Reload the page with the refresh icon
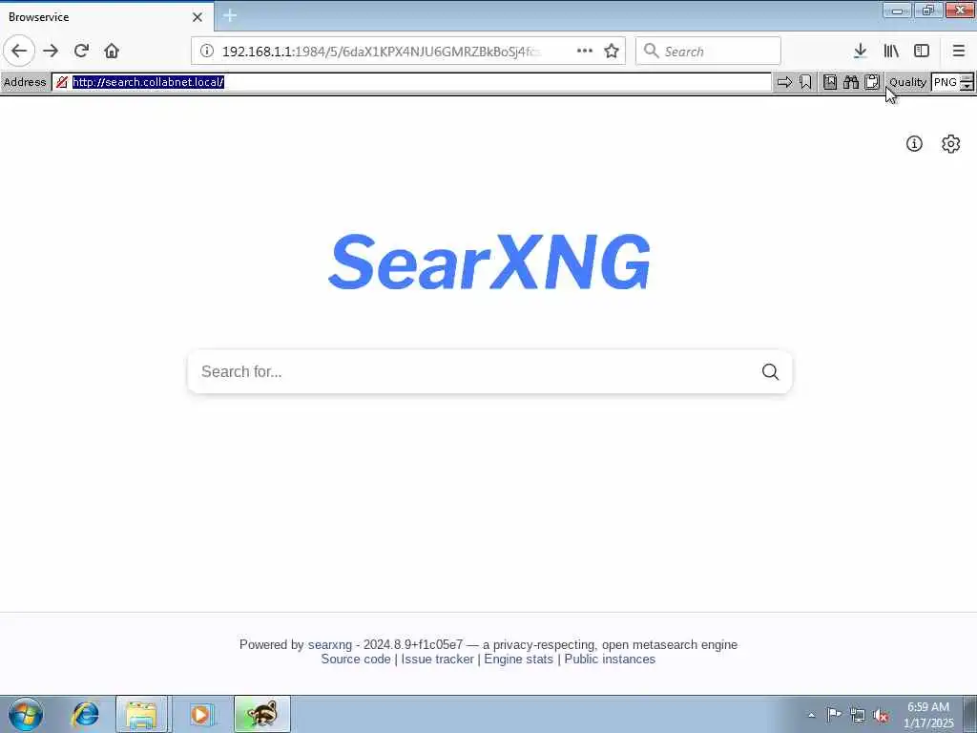 [x=81, y=51]
